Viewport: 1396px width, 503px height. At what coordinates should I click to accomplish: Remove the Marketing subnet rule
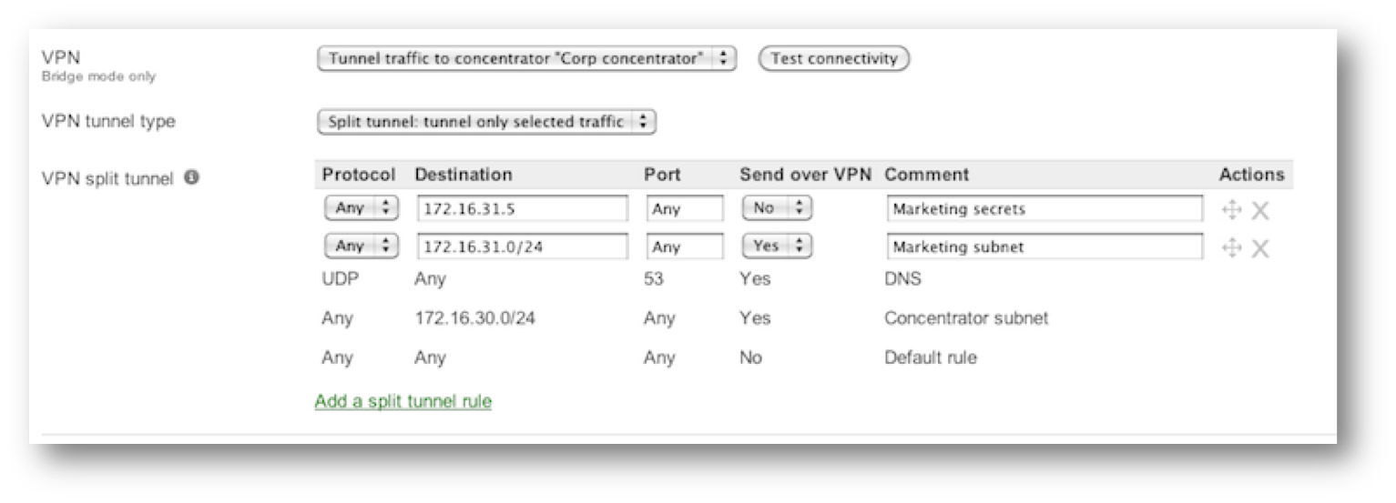(x=1260, y=248)
